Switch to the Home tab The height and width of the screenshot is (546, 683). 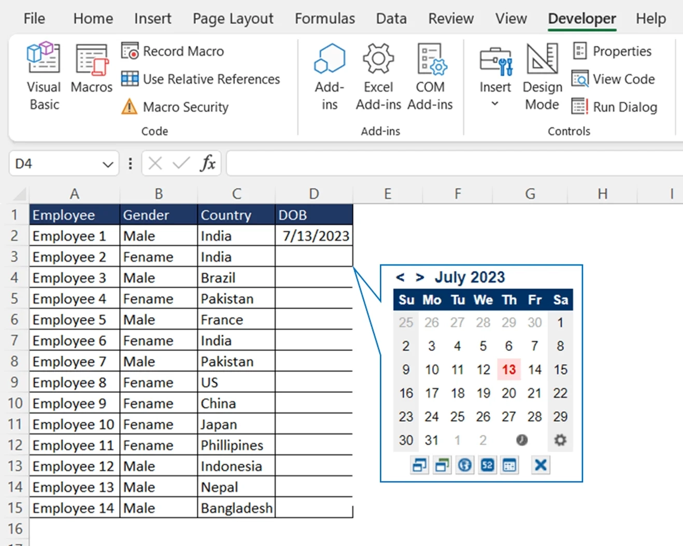[x=93, y=19]
